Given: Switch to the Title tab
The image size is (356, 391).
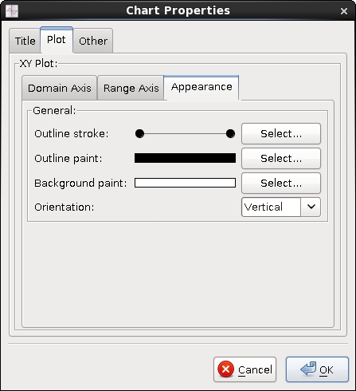Looking at the screenshot, I should click(x=25, y=41).
